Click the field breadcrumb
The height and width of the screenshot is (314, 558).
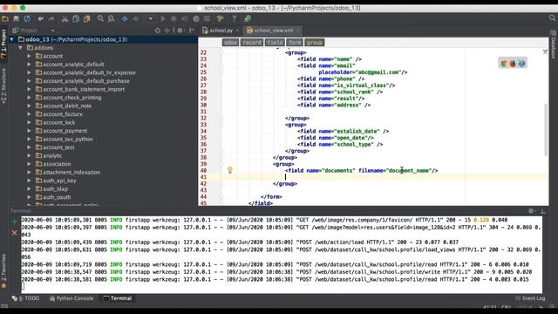click(275, 43)
